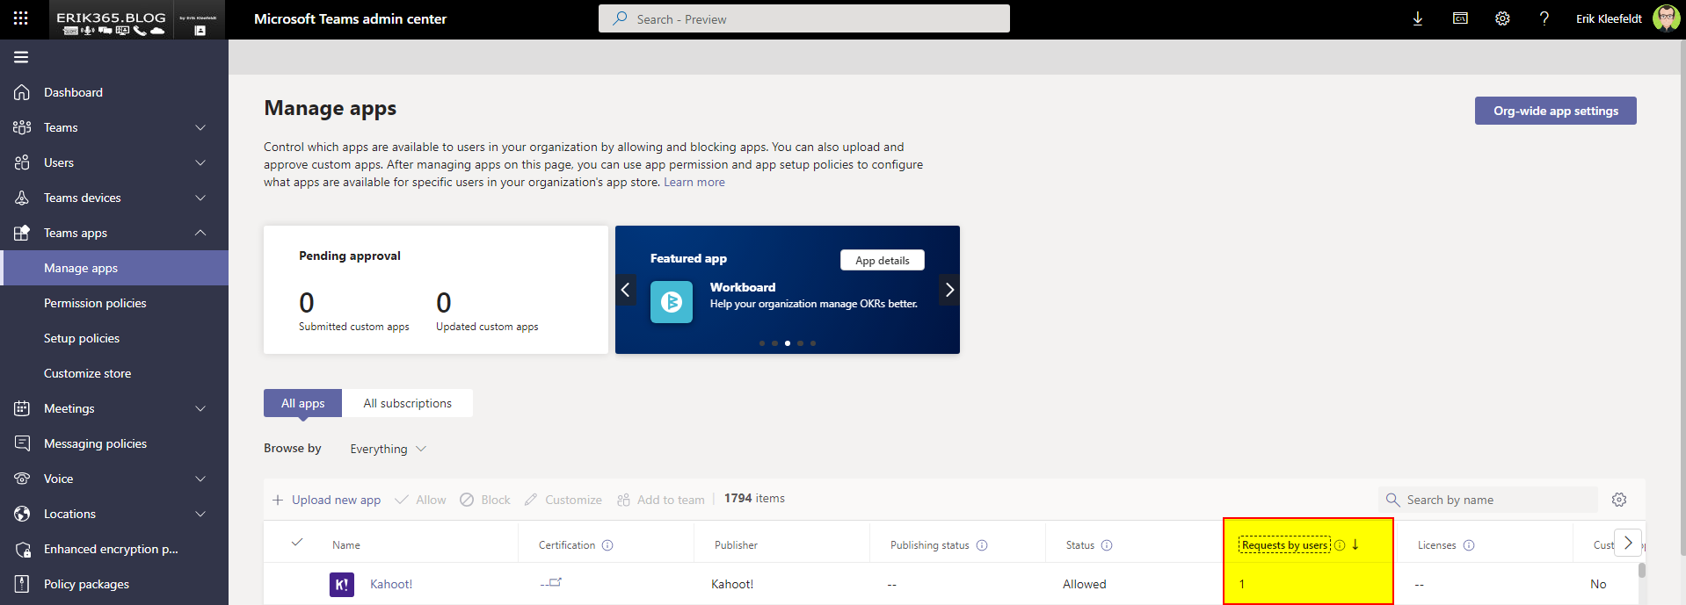The image size is (1686, 605).
Task: Click the table column settings gear
Action: 1619,500
